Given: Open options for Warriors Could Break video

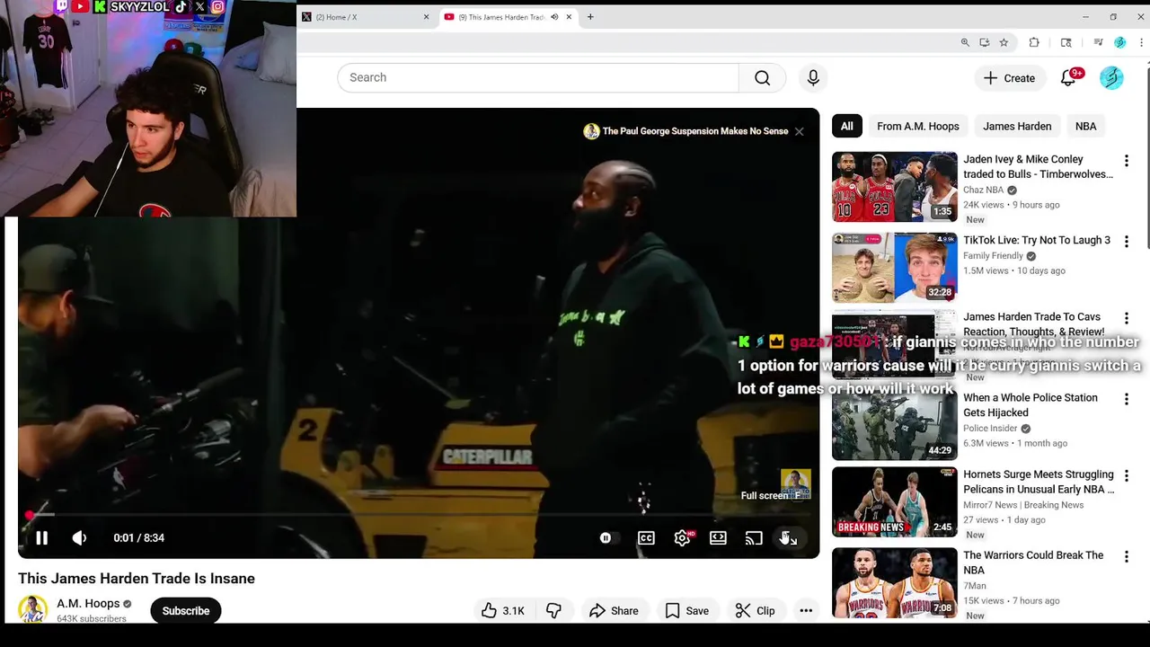Looking at the screenshot, I should point(1127,556).
